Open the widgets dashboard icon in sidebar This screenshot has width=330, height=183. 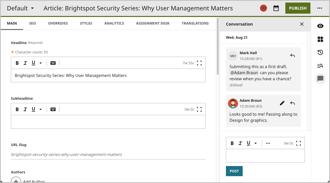click(320, 39)
